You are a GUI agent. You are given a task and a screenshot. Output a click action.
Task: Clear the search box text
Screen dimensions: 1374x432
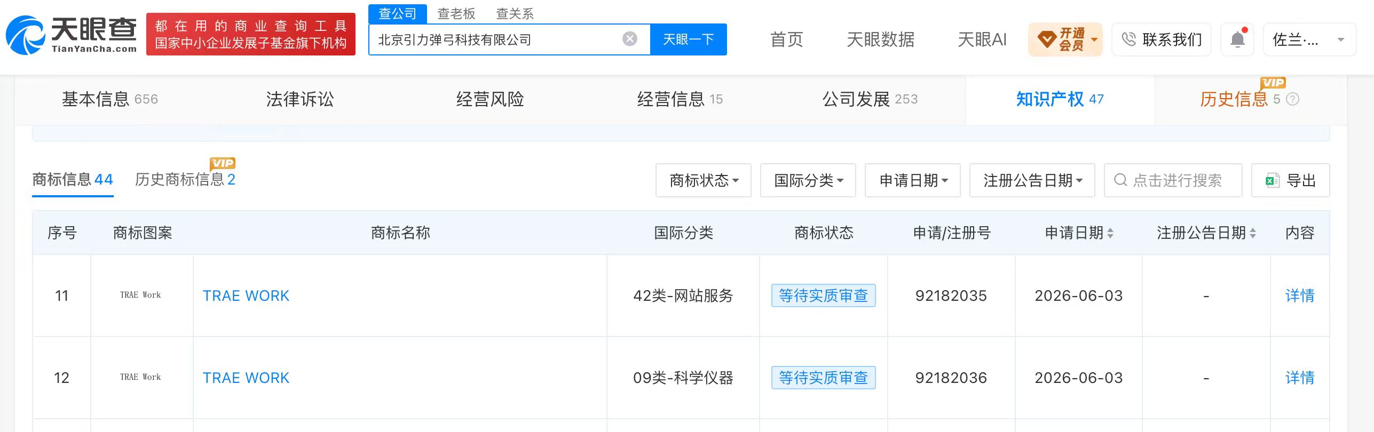coord(630,39)
